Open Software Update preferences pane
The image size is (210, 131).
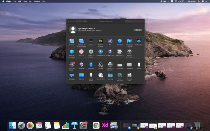pyautogui.click(x=72, y=65)
